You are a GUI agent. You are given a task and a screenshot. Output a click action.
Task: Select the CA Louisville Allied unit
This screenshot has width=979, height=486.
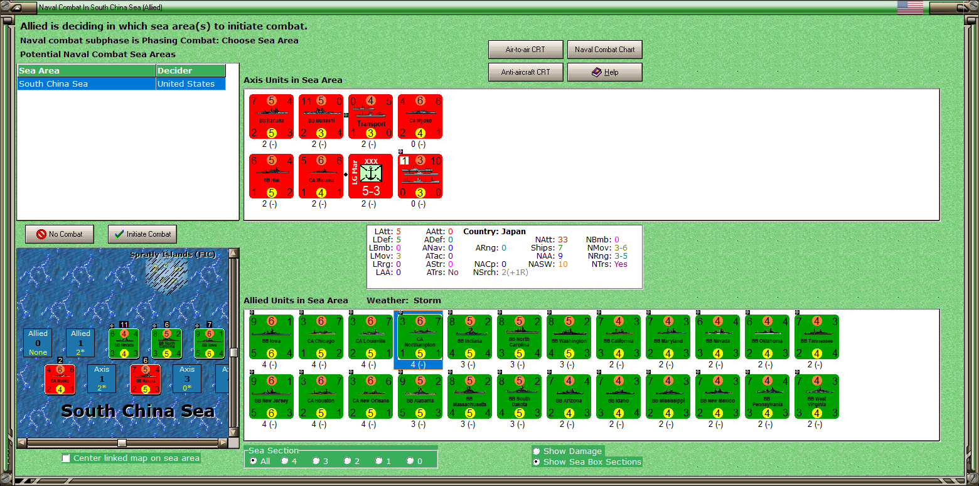tap(371, 337)
